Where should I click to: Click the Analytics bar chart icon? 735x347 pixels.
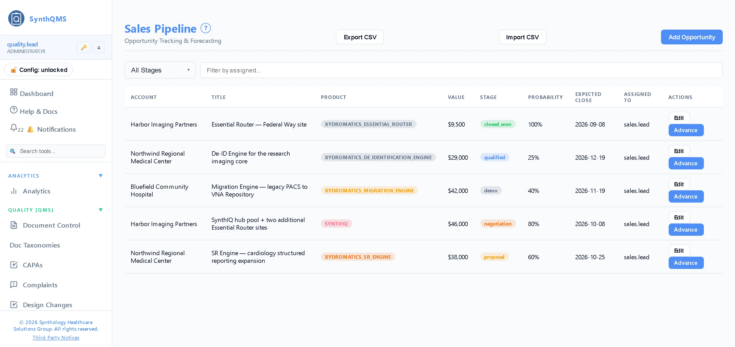14,191
